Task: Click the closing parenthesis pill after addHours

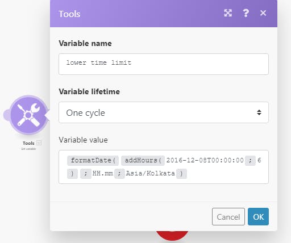Action: pyautogui.click(x=72, y=174)
